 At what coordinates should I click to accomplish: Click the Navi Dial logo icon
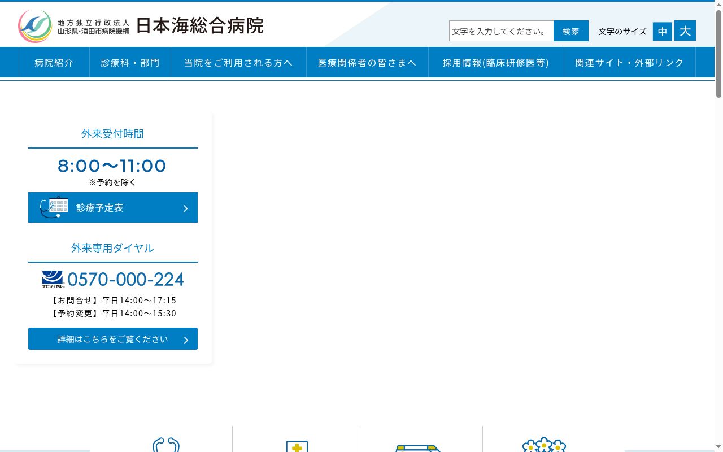pyautogui.click(x=53, y=279)
